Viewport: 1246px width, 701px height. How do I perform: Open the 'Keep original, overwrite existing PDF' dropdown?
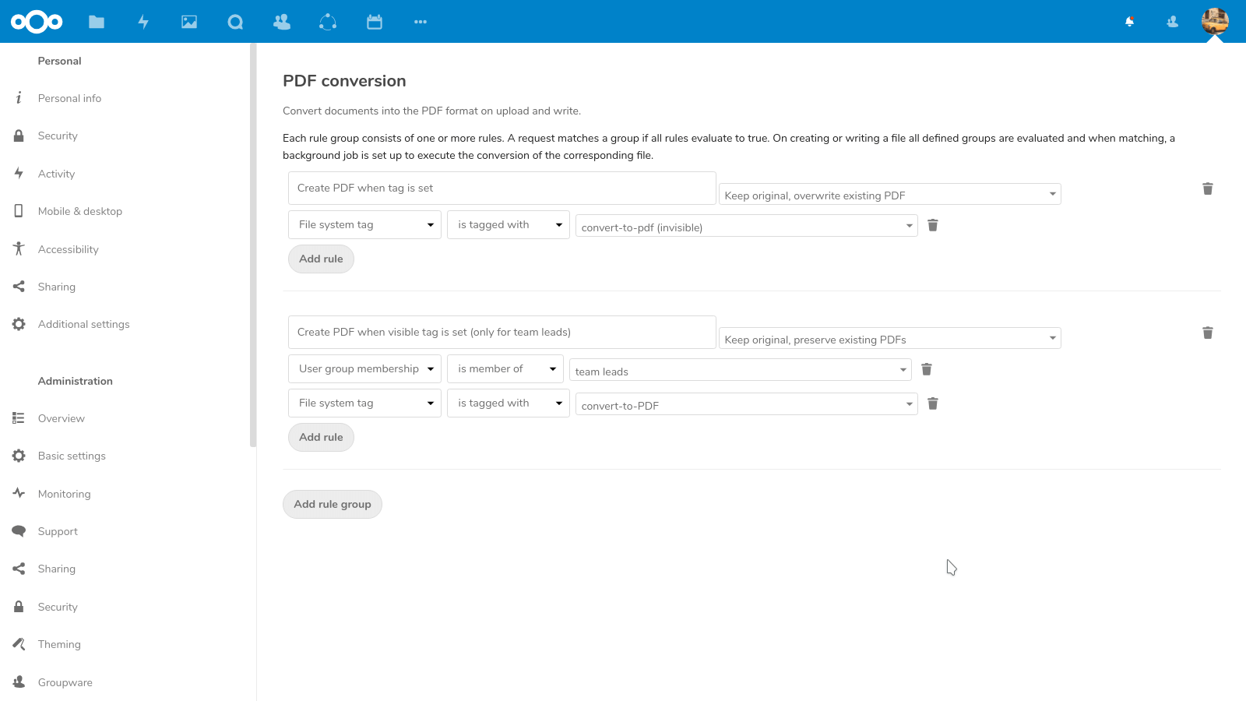pos(889,194)
